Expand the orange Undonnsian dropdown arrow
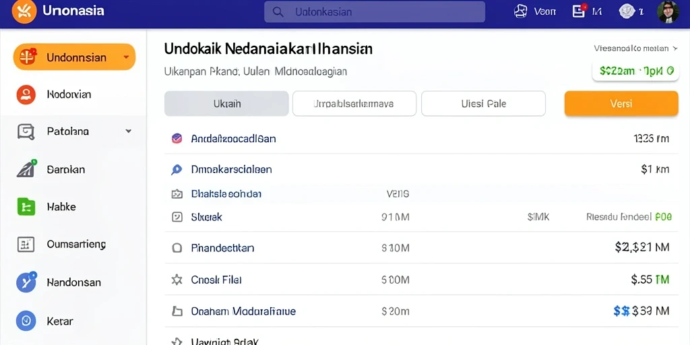Screen dimensions: 690x345 [126, 57]
